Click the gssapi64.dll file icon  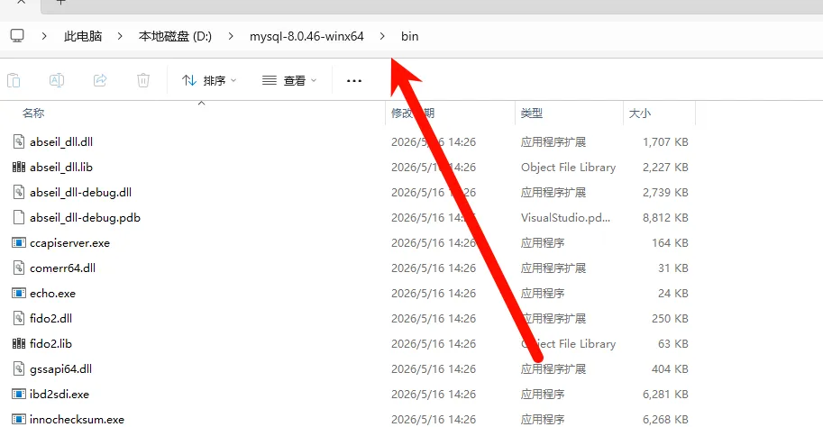(x=19, y=368)
